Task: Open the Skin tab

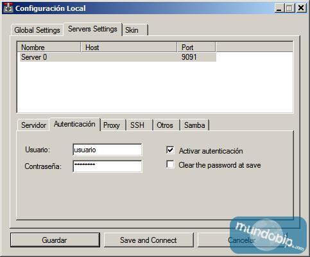Action: coord(135,30)
